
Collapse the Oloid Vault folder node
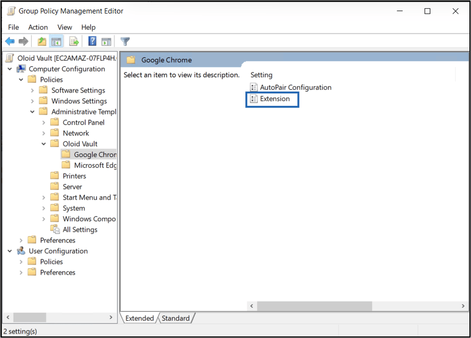pyautogui.click(x=44, y=144)
